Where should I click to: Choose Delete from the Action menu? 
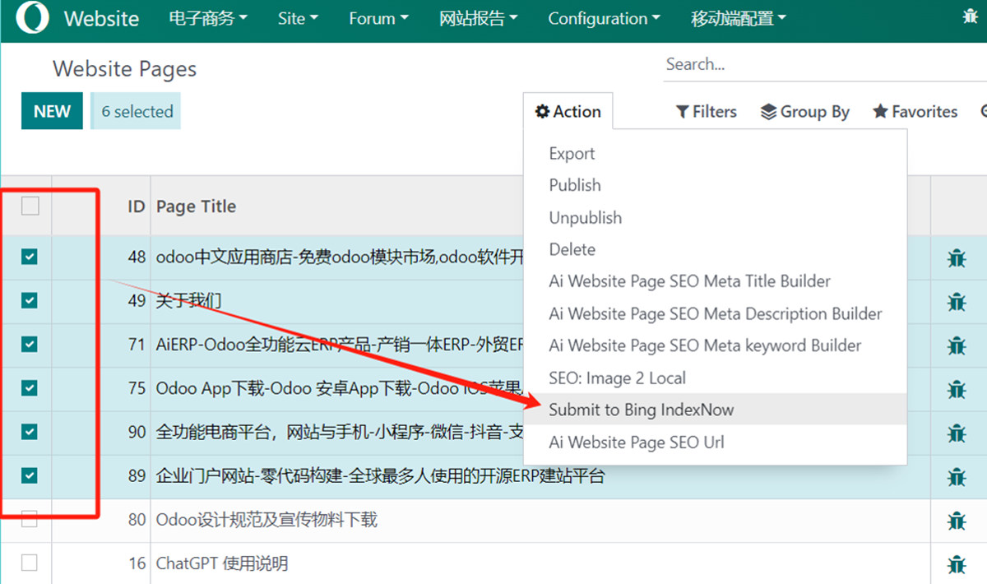click(x=572, y=249)
